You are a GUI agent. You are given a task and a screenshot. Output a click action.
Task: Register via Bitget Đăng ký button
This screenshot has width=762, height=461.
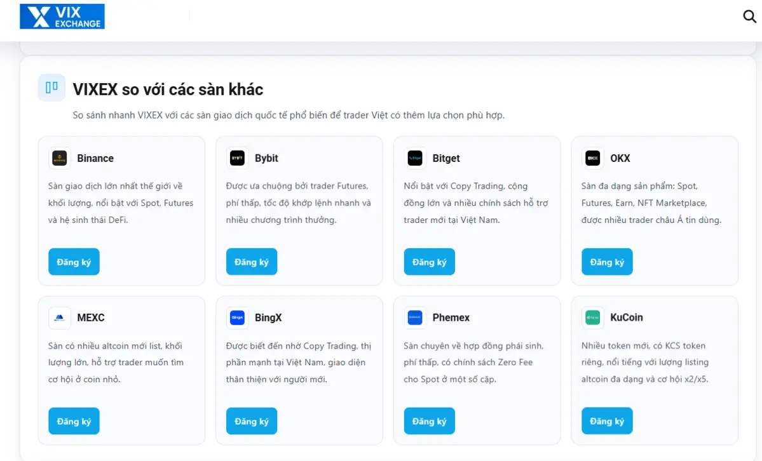429,262
